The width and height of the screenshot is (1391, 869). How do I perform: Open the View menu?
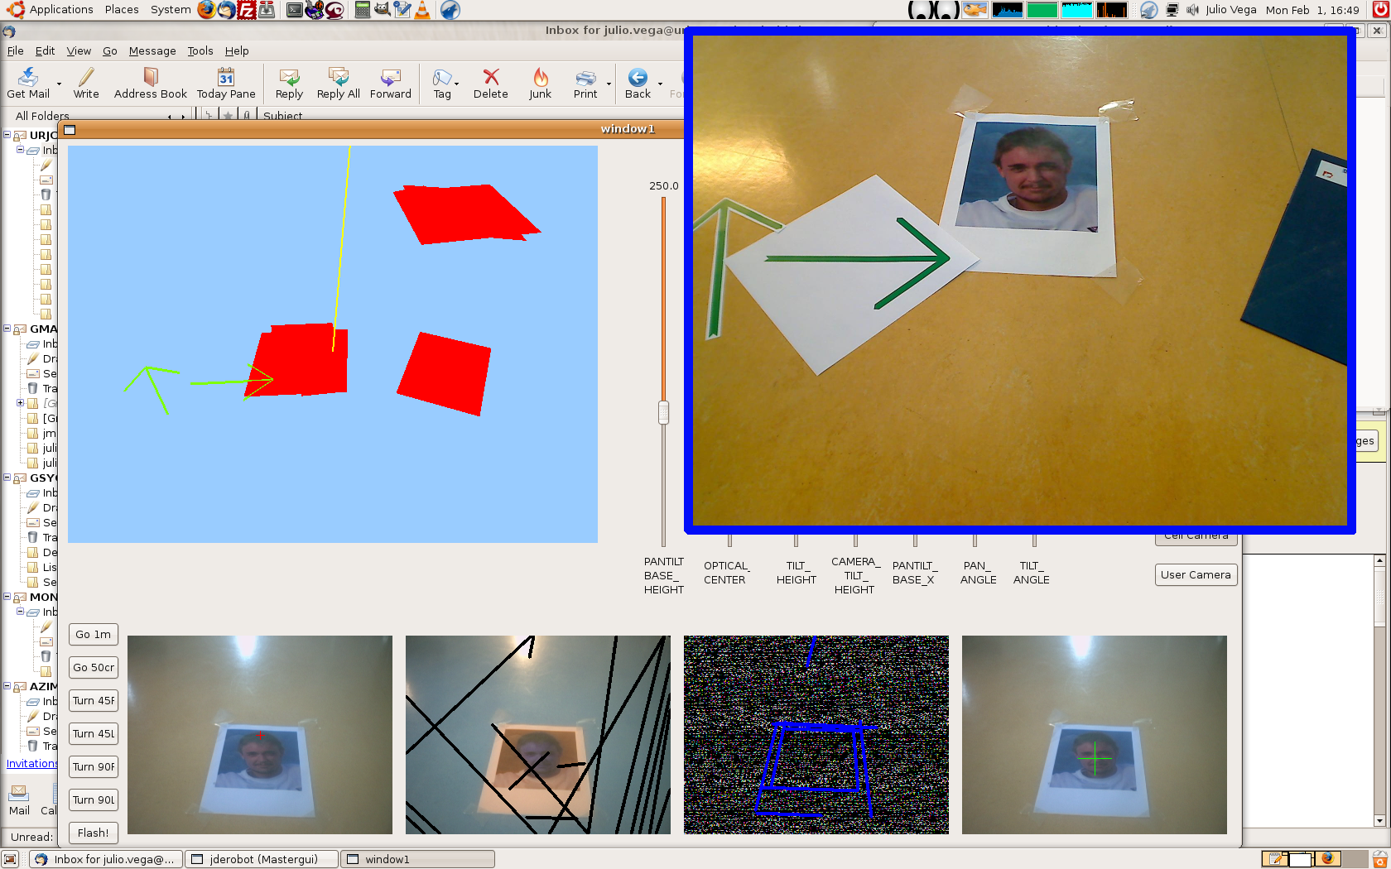click(x=79, y=50)
